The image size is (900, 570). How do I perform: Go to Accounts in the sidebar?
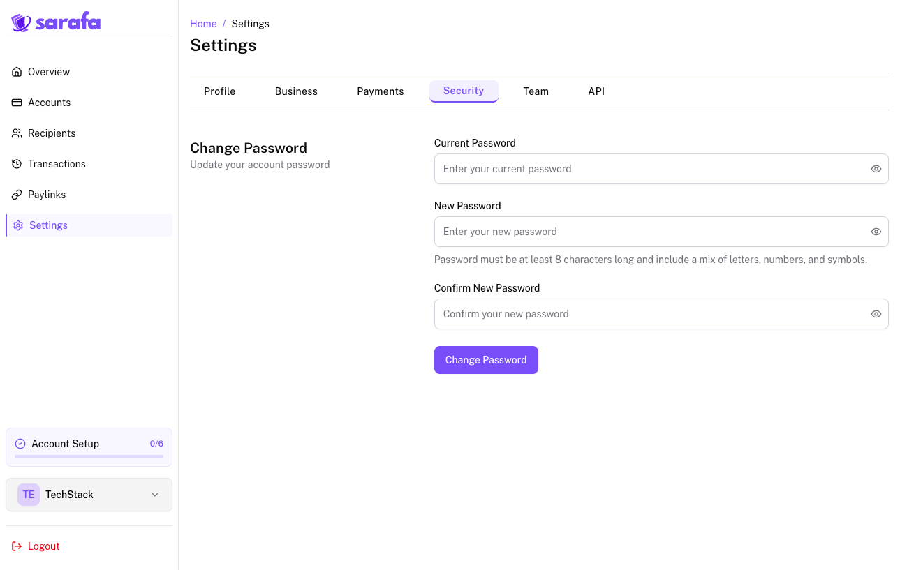pyautogui.click(x=89, y=103)
